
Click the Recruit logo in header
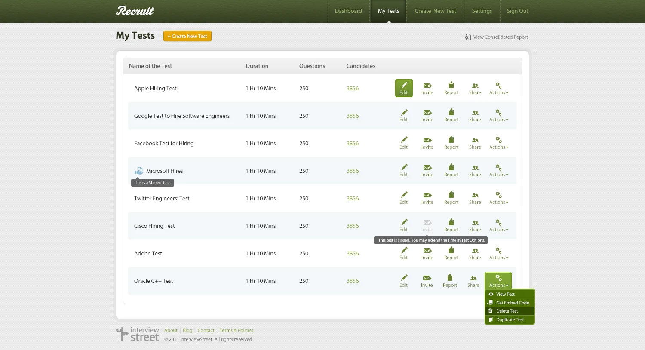click(x=135, y=11)
